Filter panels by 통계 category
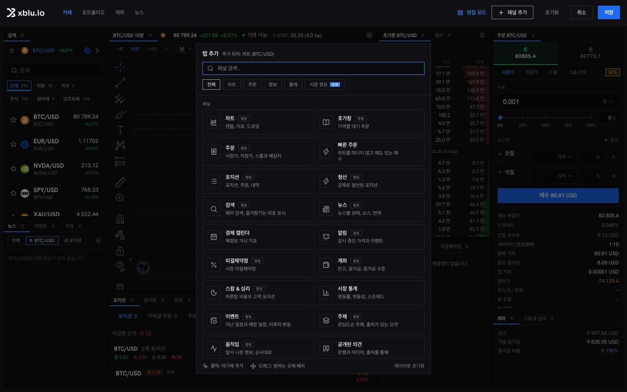This screenshot has width=627, height=392. pyautogui.click(x=293, y=84)
